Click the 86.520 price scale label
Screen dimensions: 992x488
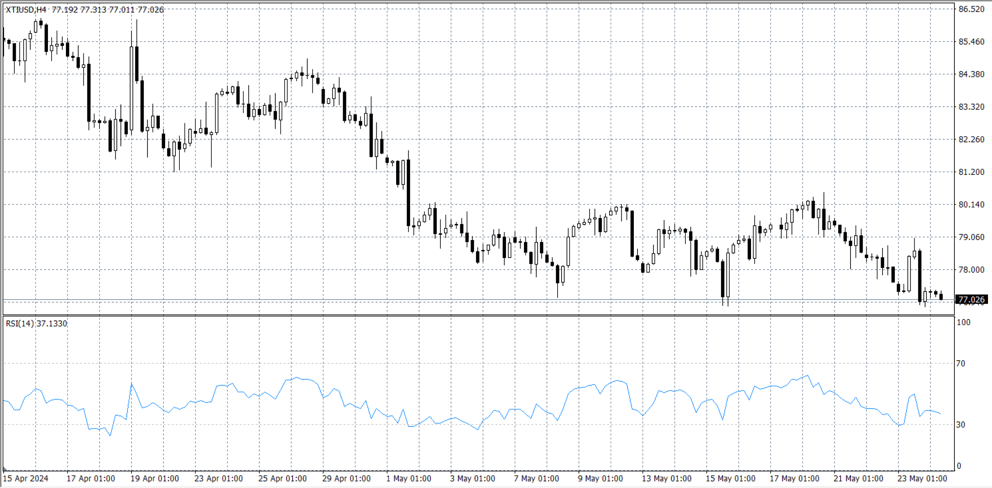pos(971,9)
